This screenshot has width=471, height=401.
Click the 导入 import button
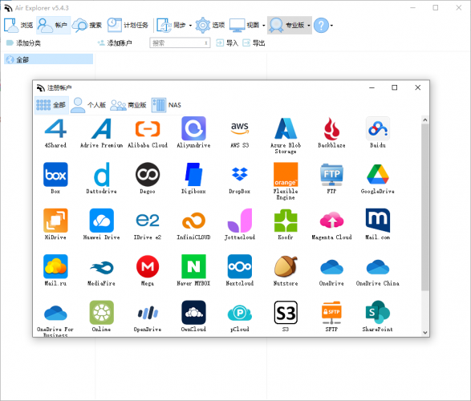tap(227, 43)
